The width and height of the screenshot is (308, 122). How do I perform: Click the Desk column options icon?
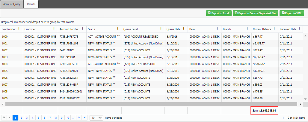pos(217,29)
